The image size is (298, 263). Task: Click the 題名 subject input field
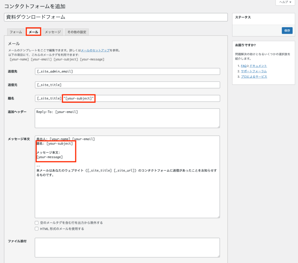(157, 99)
